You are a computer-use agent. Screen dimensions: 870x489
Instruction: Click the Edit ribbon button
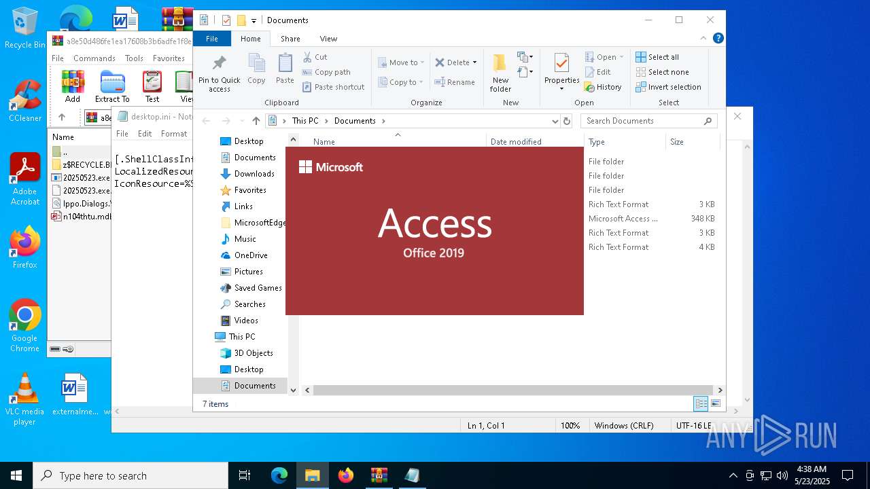click(x=597, y=72)
